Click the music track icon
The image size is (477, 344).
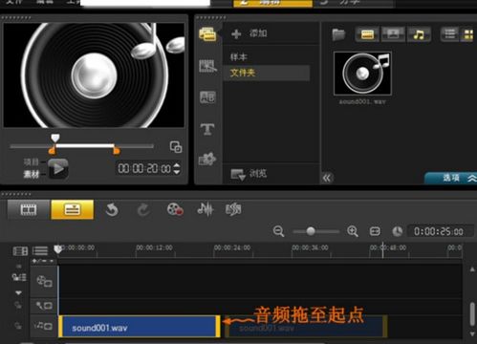click(x=44, y=326)
